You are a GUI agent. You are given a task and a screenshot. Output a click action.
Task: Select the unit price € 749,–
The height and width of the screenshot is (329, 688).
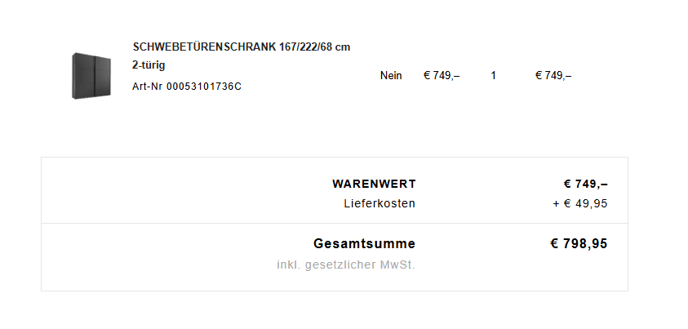coord(442,75)
